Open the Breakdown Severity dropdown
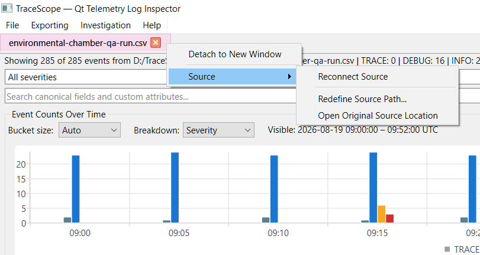Viewport: 480px width, 255px height. tap(218, 130)
